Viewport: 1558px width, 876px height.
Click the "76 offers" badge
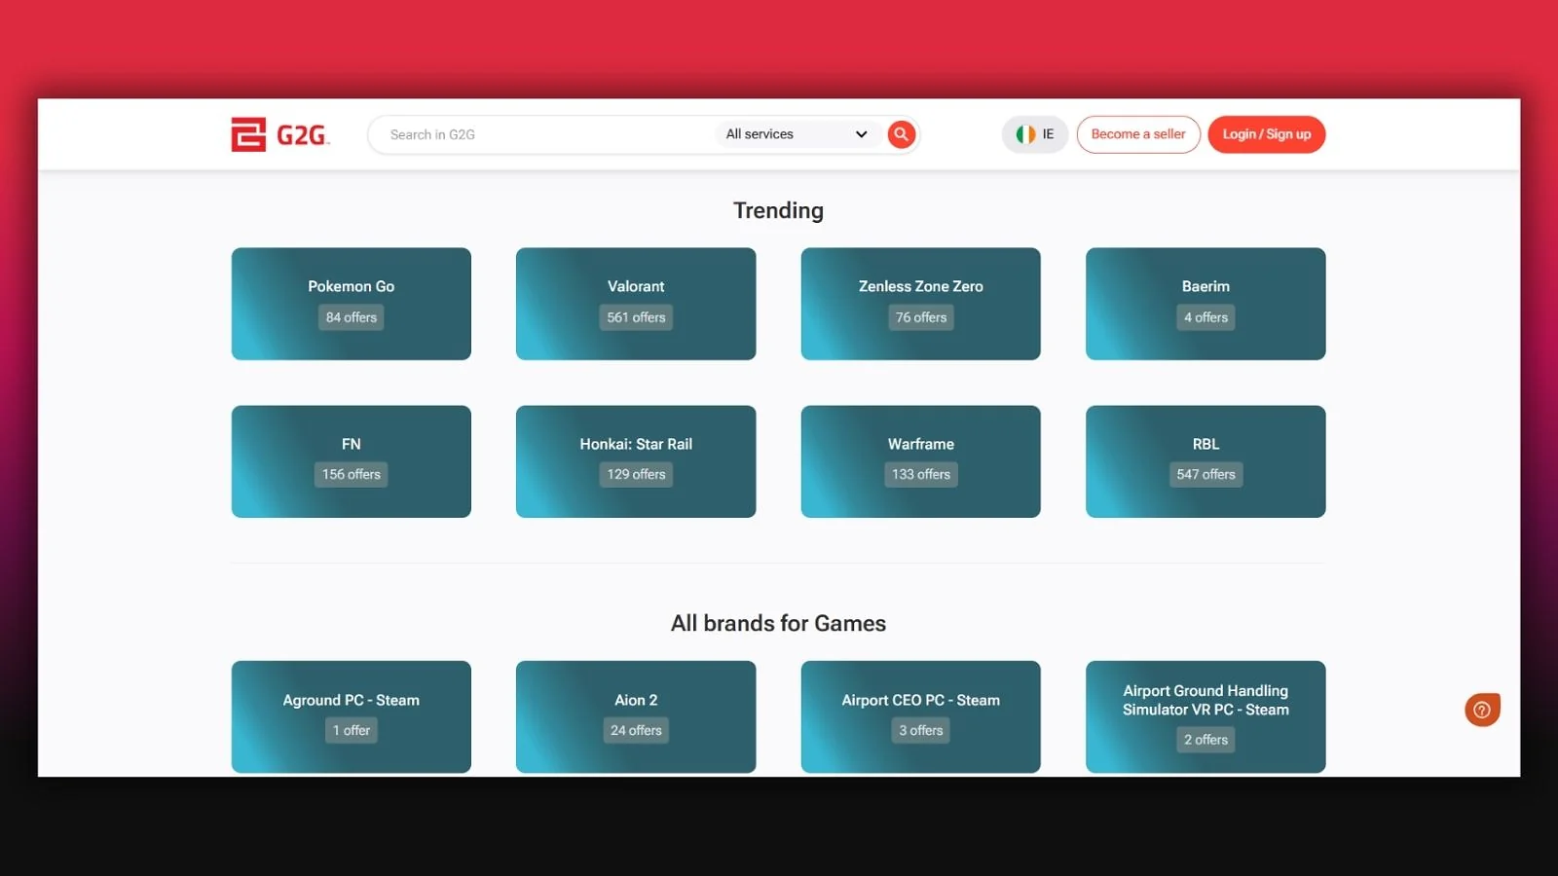(921, 317)
